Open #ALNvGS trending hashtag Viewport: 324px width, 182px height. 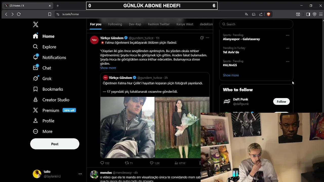tap(230, 65)
